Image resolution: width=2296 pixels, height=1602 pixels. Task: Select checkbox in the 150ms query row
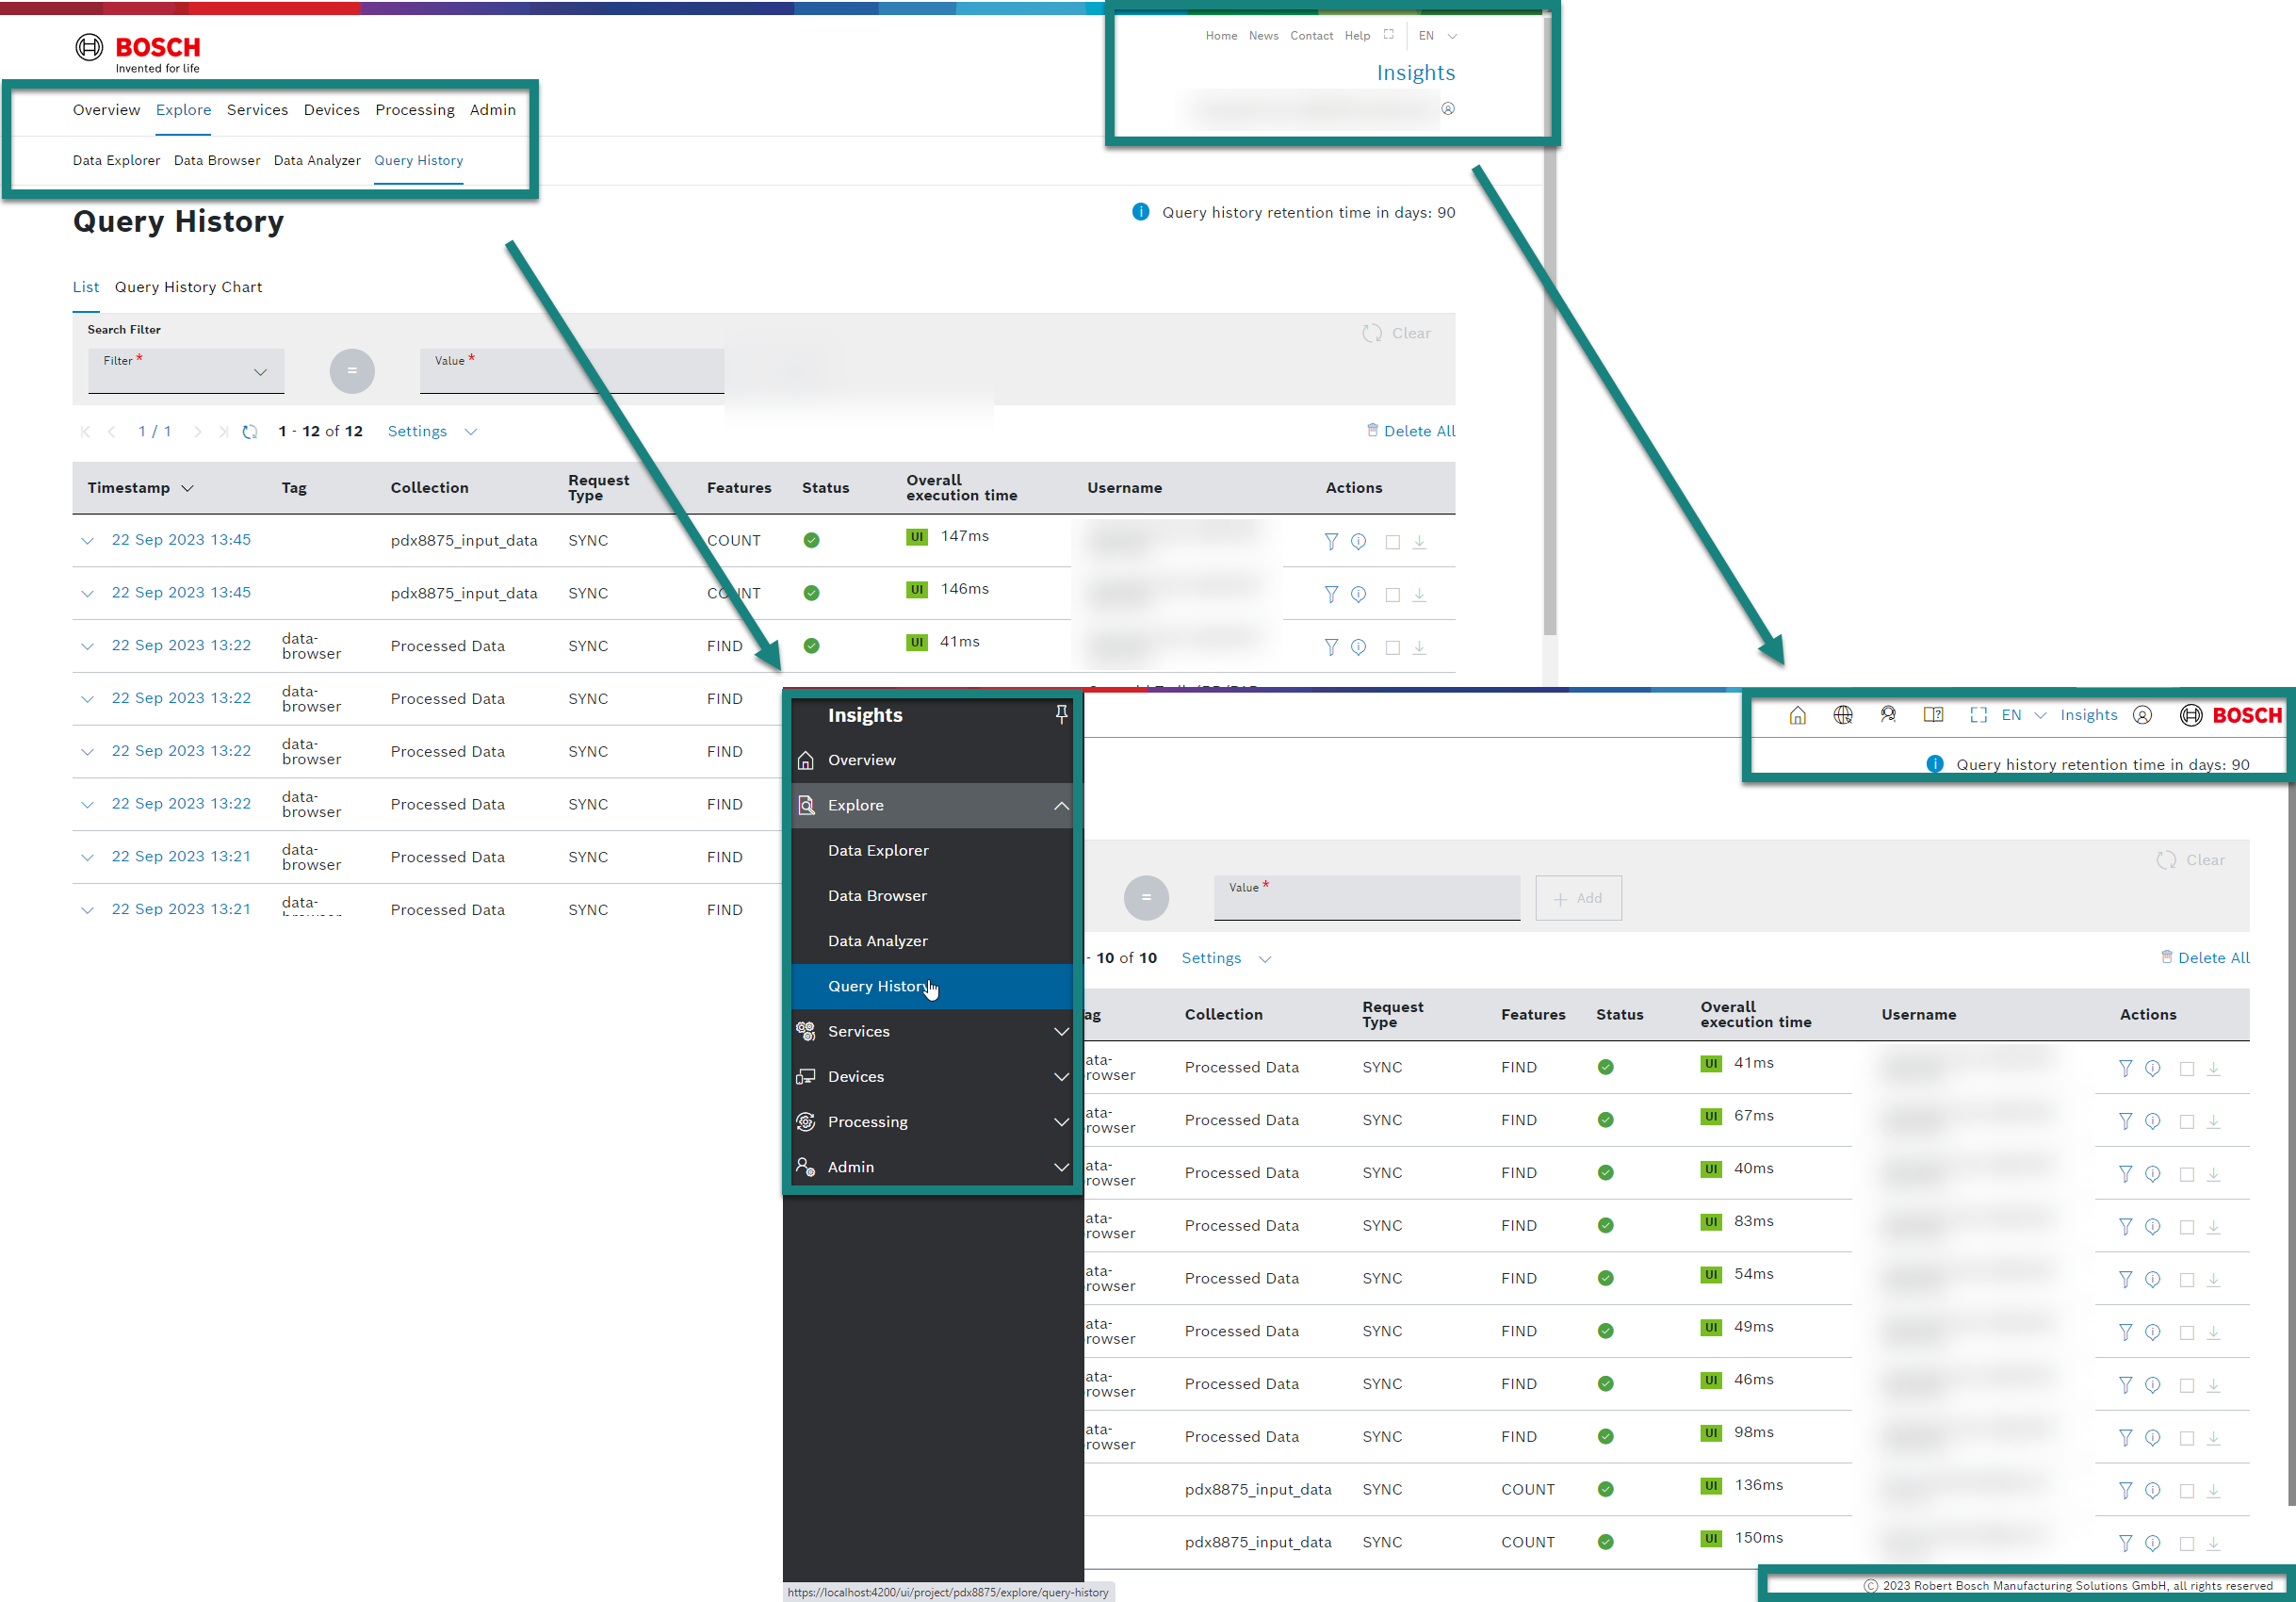click(2186, 1544)
